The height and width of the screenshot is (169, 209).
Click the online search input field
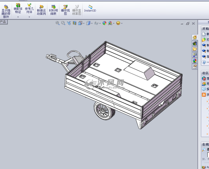tap(208, 155)
